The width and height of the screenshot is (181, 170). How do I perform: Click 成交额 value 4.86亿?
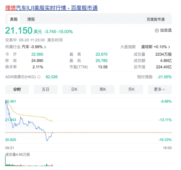166,61
